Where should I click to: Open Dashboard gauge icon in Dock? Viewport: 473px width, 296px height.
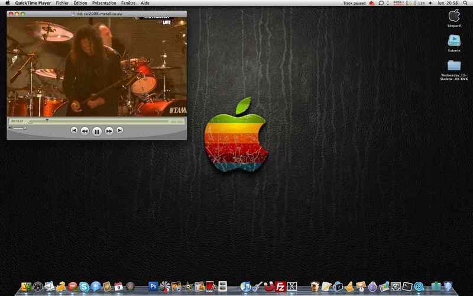click(x=38, y=287)
